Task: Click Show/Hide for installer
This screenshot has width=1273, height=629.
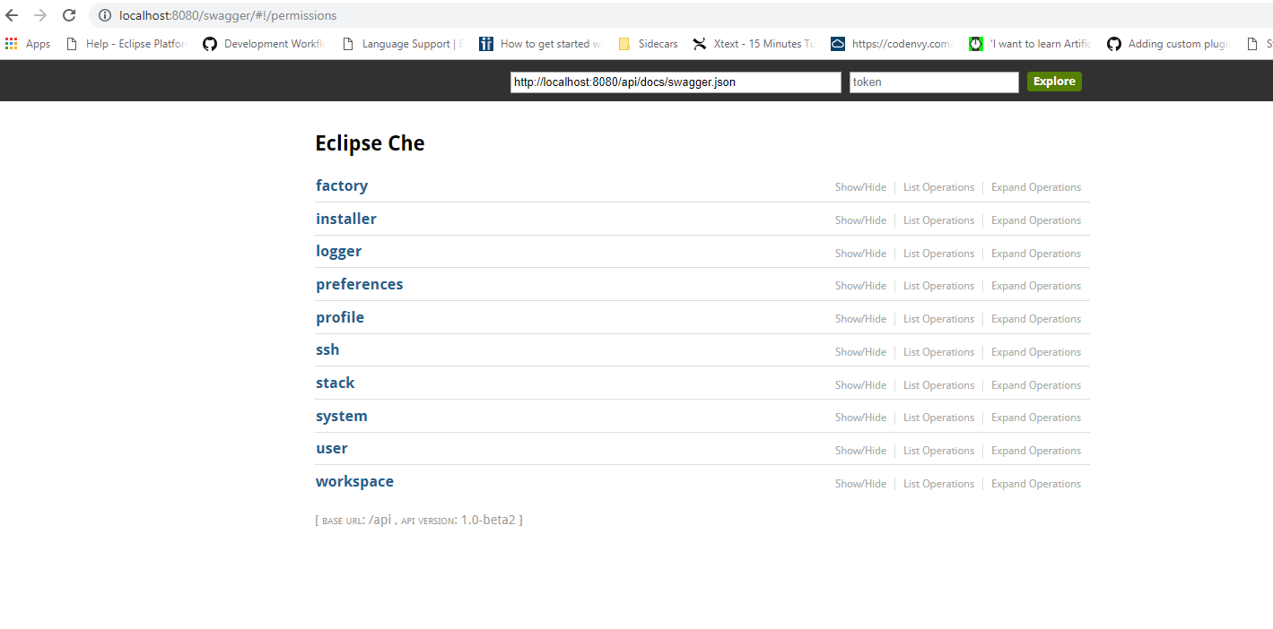Action: (860, 220)
